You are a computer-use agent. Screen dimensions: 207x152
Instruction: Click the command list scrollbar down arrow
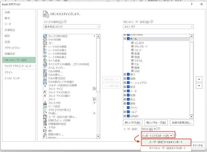coord(98,136)
